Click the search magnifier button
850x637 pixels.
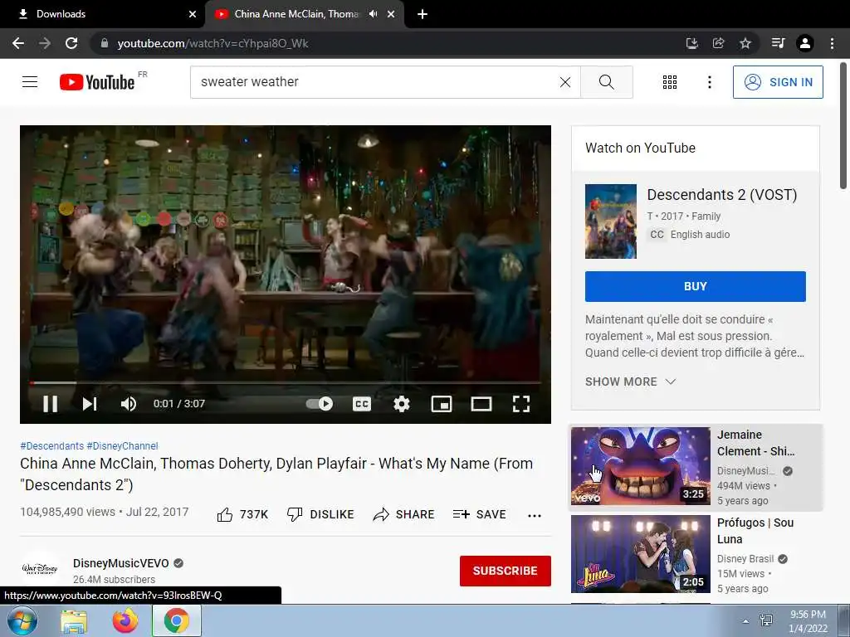pyautogui.click(x=607, y=82)
